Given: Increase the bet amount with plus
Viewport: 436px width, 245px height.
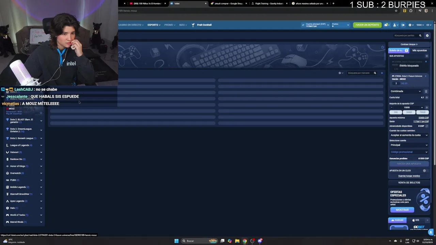Looking at the screenshot, I should (422, 108).
